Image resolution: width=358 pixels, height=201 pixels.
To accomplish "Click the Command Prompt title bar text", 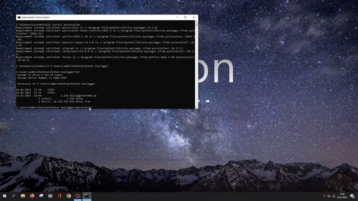I will (35, 17).
